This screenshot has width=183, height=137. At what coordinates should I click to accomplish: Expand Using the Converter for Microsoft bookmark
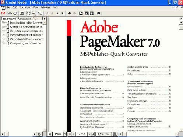(3, 27)
